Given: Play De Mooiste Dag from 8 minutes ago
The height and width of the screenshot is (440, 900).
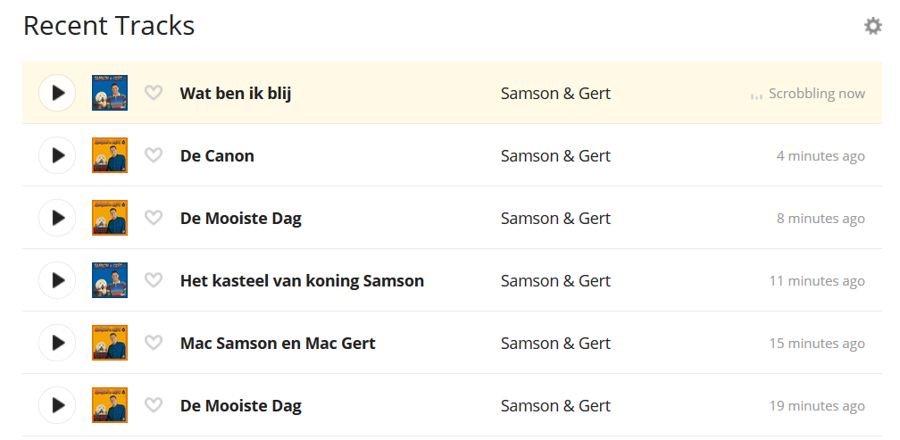Looking at the screenshot, I should click(x=58, y=218).
